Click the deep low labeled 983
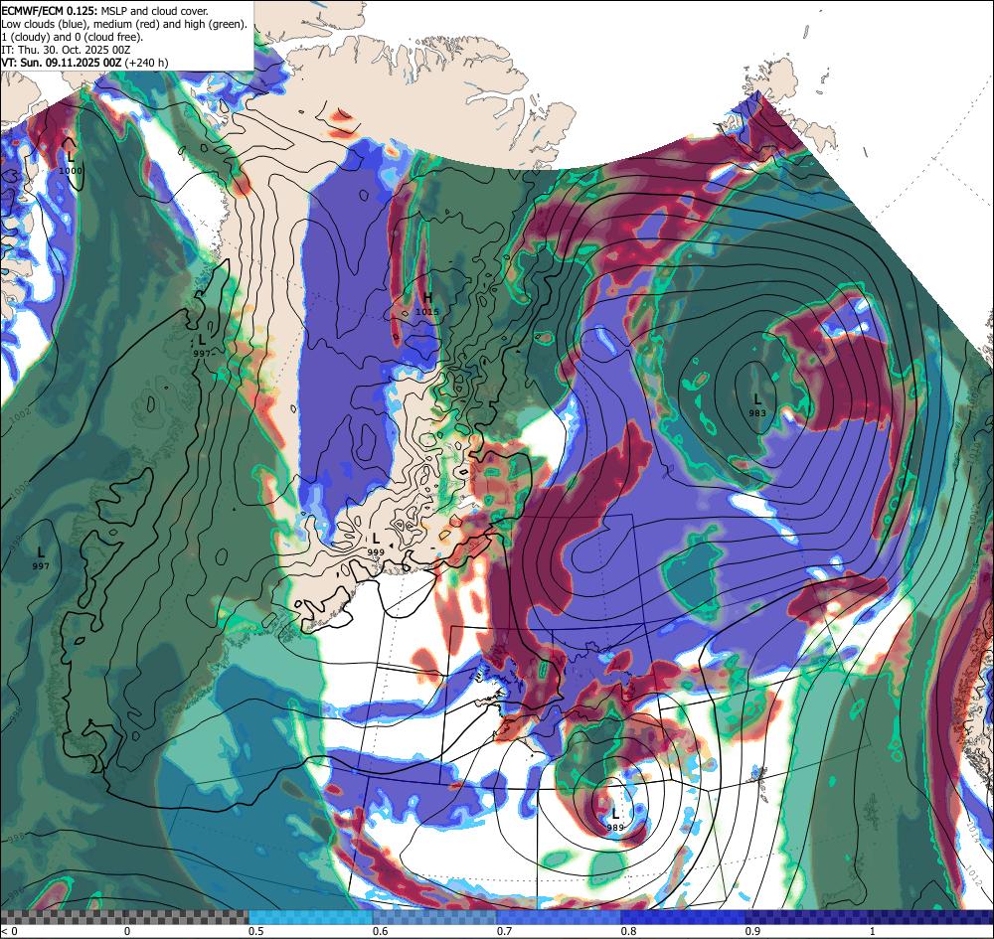This screenshot has width=994, height=939. [x=756, y=404]
